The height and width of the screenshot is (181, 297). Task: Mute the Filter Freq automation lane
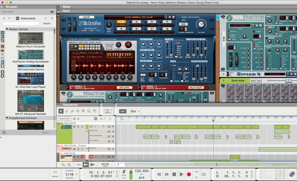[109, 131]
